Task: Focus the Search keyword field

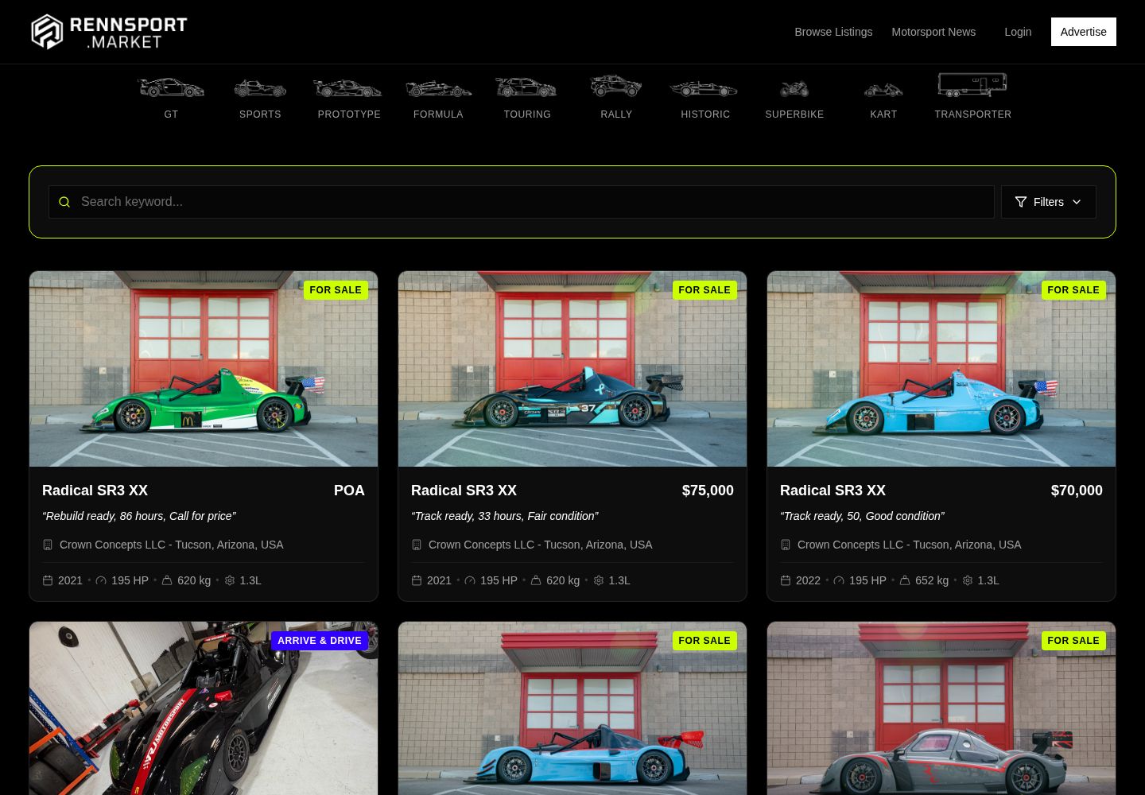Action: (522, 202)
